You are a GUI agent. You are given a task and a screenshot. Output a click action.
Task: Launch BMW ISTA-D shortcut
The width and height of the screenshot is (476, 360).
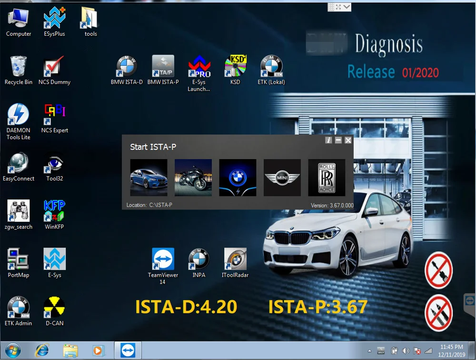pos(127,70)
